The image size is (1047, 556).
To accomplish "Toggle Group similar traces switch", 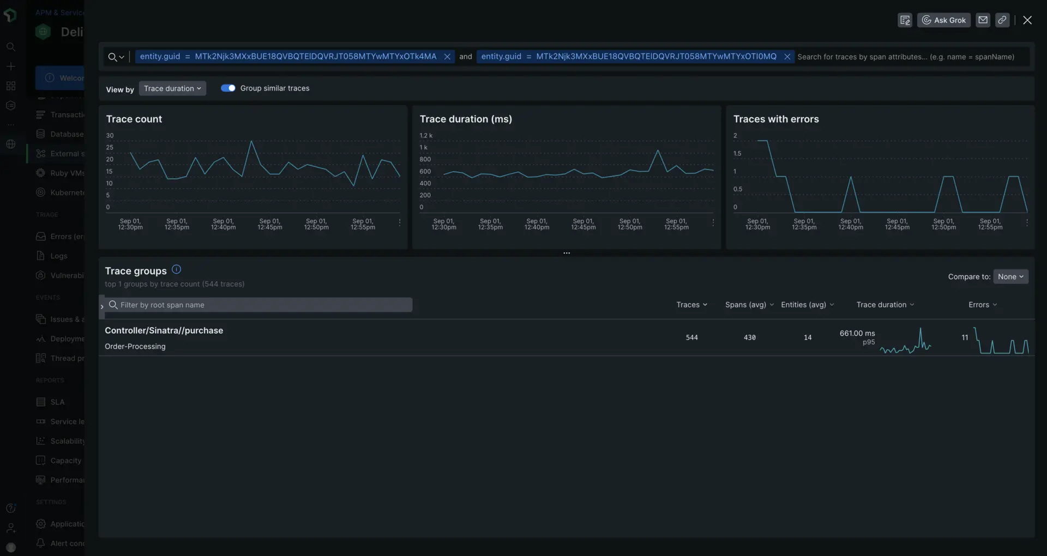I will [x=228, y=88].
